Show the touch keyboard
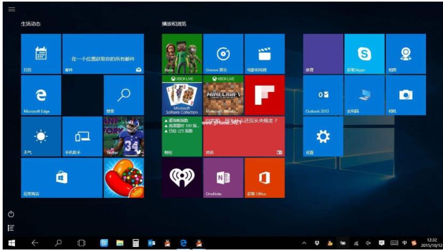The width and height of the screenshot is (443, 250). point(394,243)
